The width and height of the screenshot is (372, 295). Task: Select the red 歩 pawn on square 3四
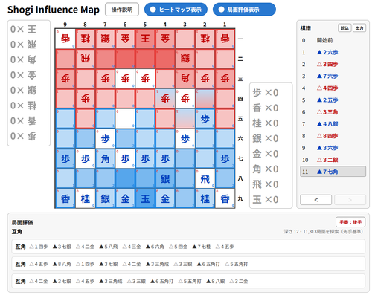point(185,99)
